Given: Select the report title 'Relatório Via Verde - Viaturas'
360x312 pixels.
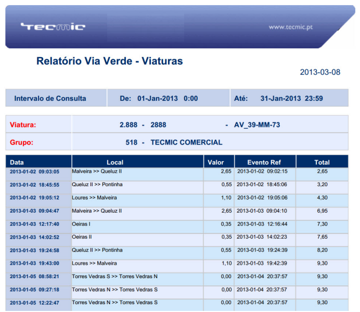Looking at the screenshot, I should 110,61.
